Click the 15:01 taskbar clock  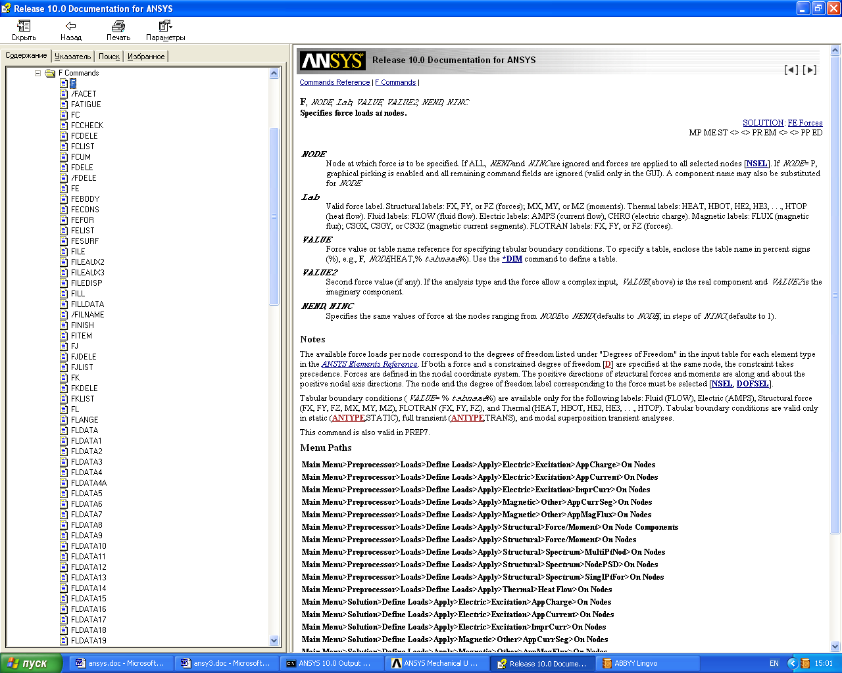pos(824,663)
